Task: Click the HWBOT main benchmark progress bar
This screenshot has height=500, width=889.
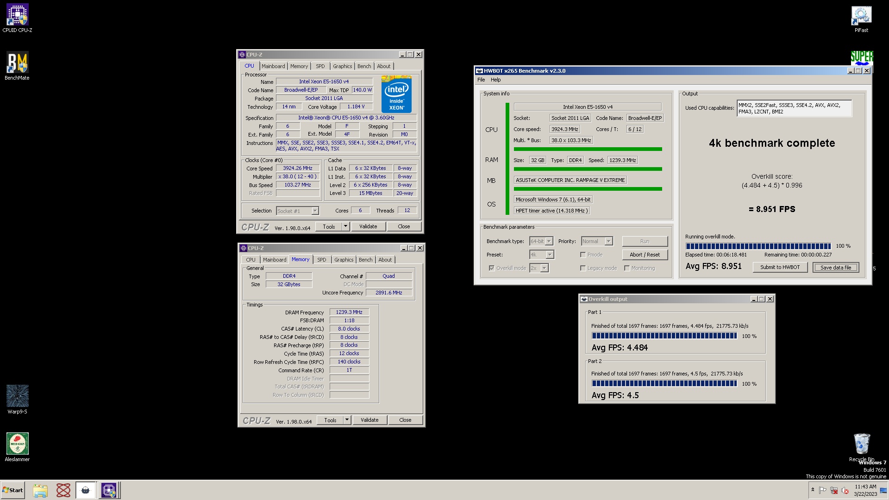Action: point(758,246)
